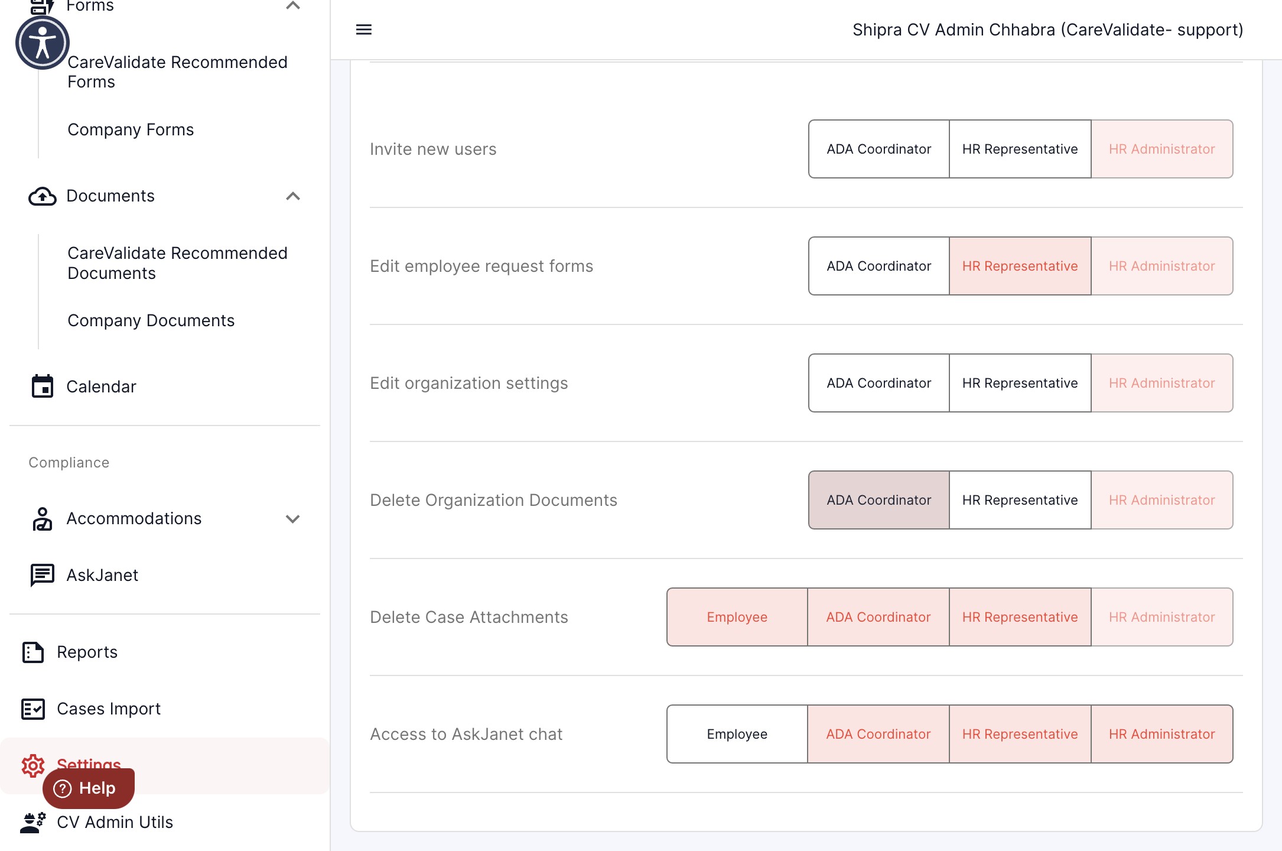The width and height of the screenshot is (1282, 851).
Task: Toggle HR Representative for Edit employee request forms
Action: (1020, 266)
